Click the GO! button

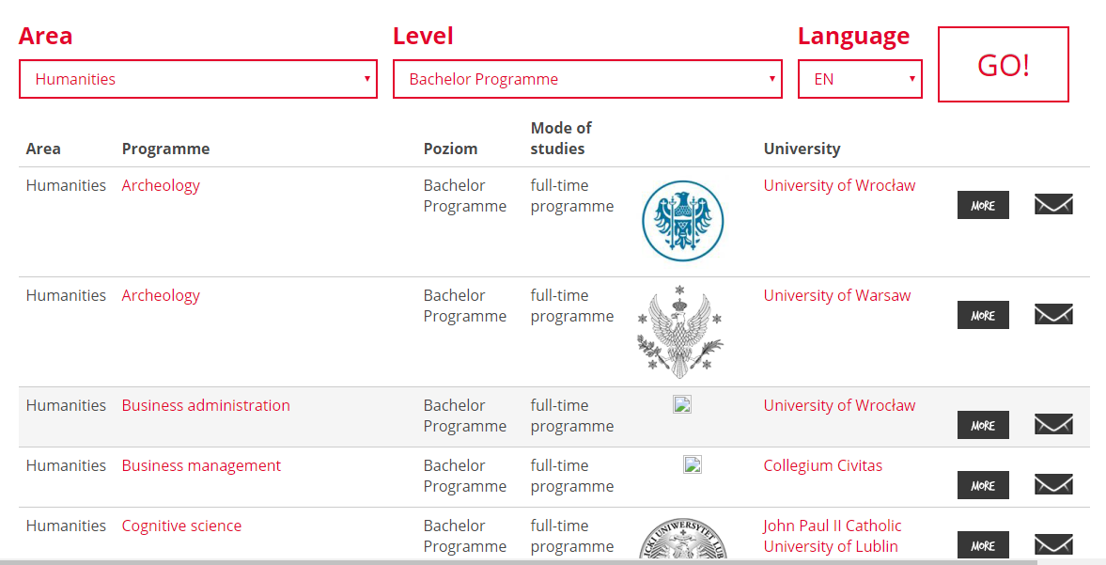click(1003, 64)
